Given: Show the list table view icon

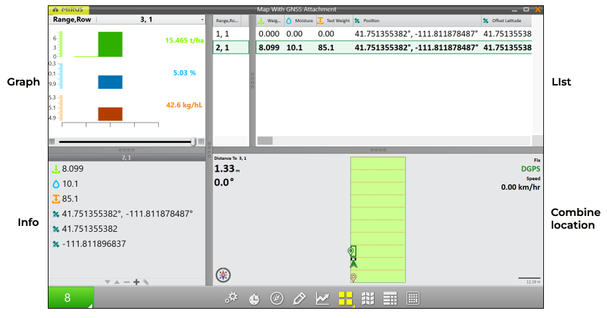Looking at the screenshot, I should tap(390, 299).
